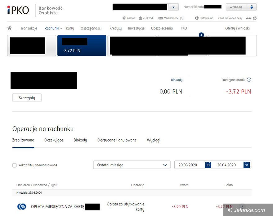The height and width of the screenshot is (216, 273).
Task: Open Transakcje menu
Action: tap(29, 28)
